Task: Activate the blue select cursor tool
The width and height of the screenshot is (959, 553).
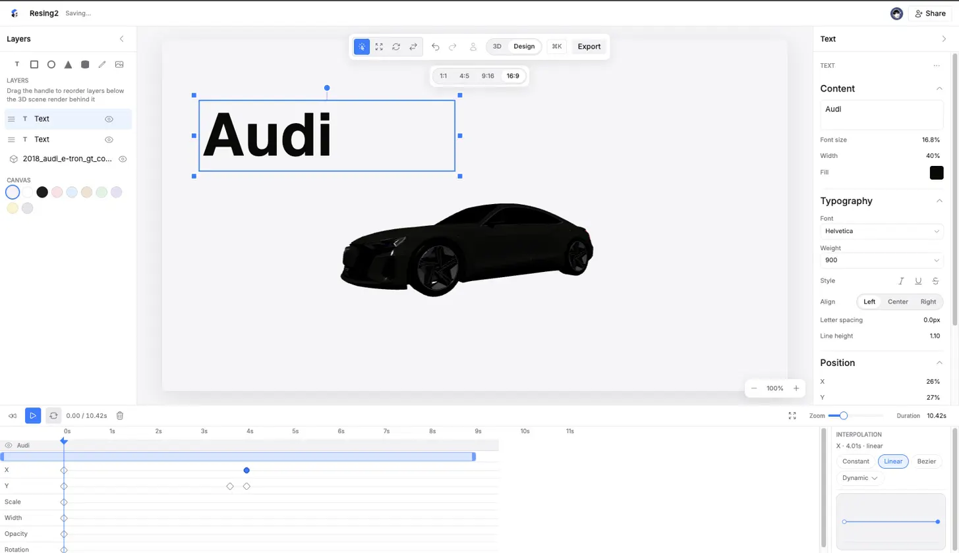Action: pos(362,47)
